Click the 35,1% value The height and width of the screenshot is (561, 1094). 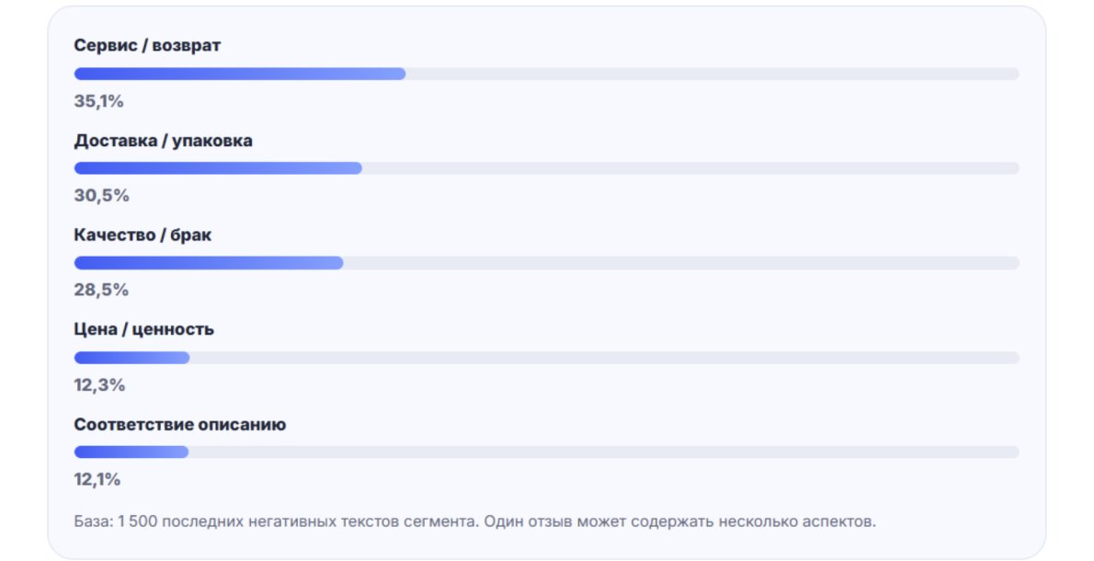click(x=98, y=101)
